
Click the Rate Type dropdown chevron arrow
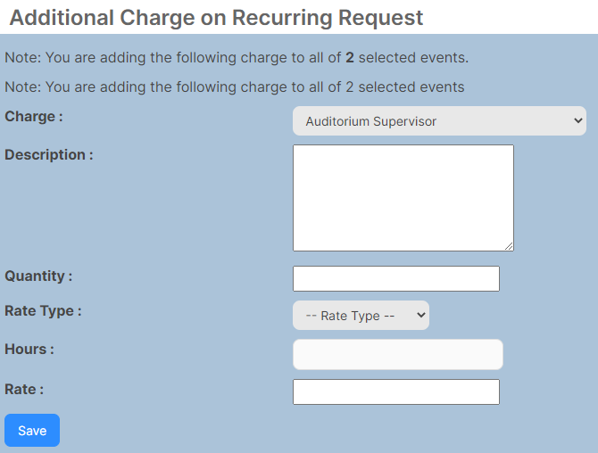pyautogui.click(x=420, y=315)
